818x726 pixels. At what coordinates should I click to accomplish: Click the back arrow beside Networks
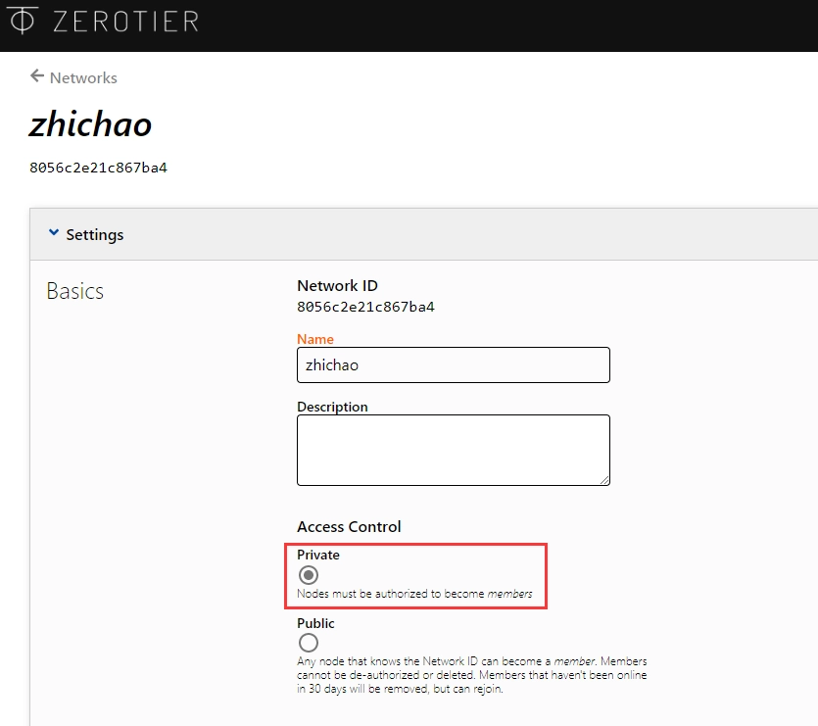[x=37, y=76]
